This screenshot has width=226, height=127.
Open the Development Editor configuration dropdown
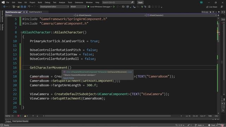coord(54,7)
